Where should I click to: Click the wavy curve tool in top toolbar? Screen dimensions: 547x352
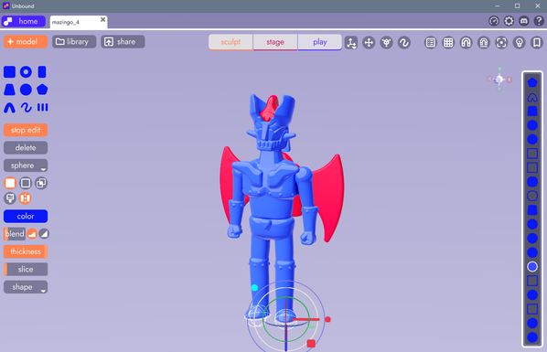pos(404,43)
